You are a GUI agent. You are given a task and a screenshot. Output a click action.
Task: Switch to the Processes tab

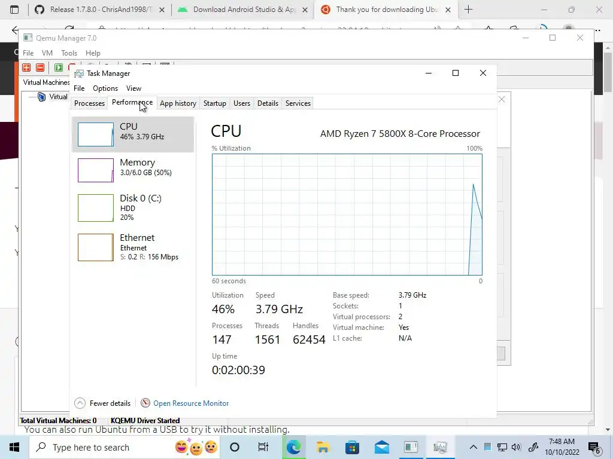click(90, 103)
